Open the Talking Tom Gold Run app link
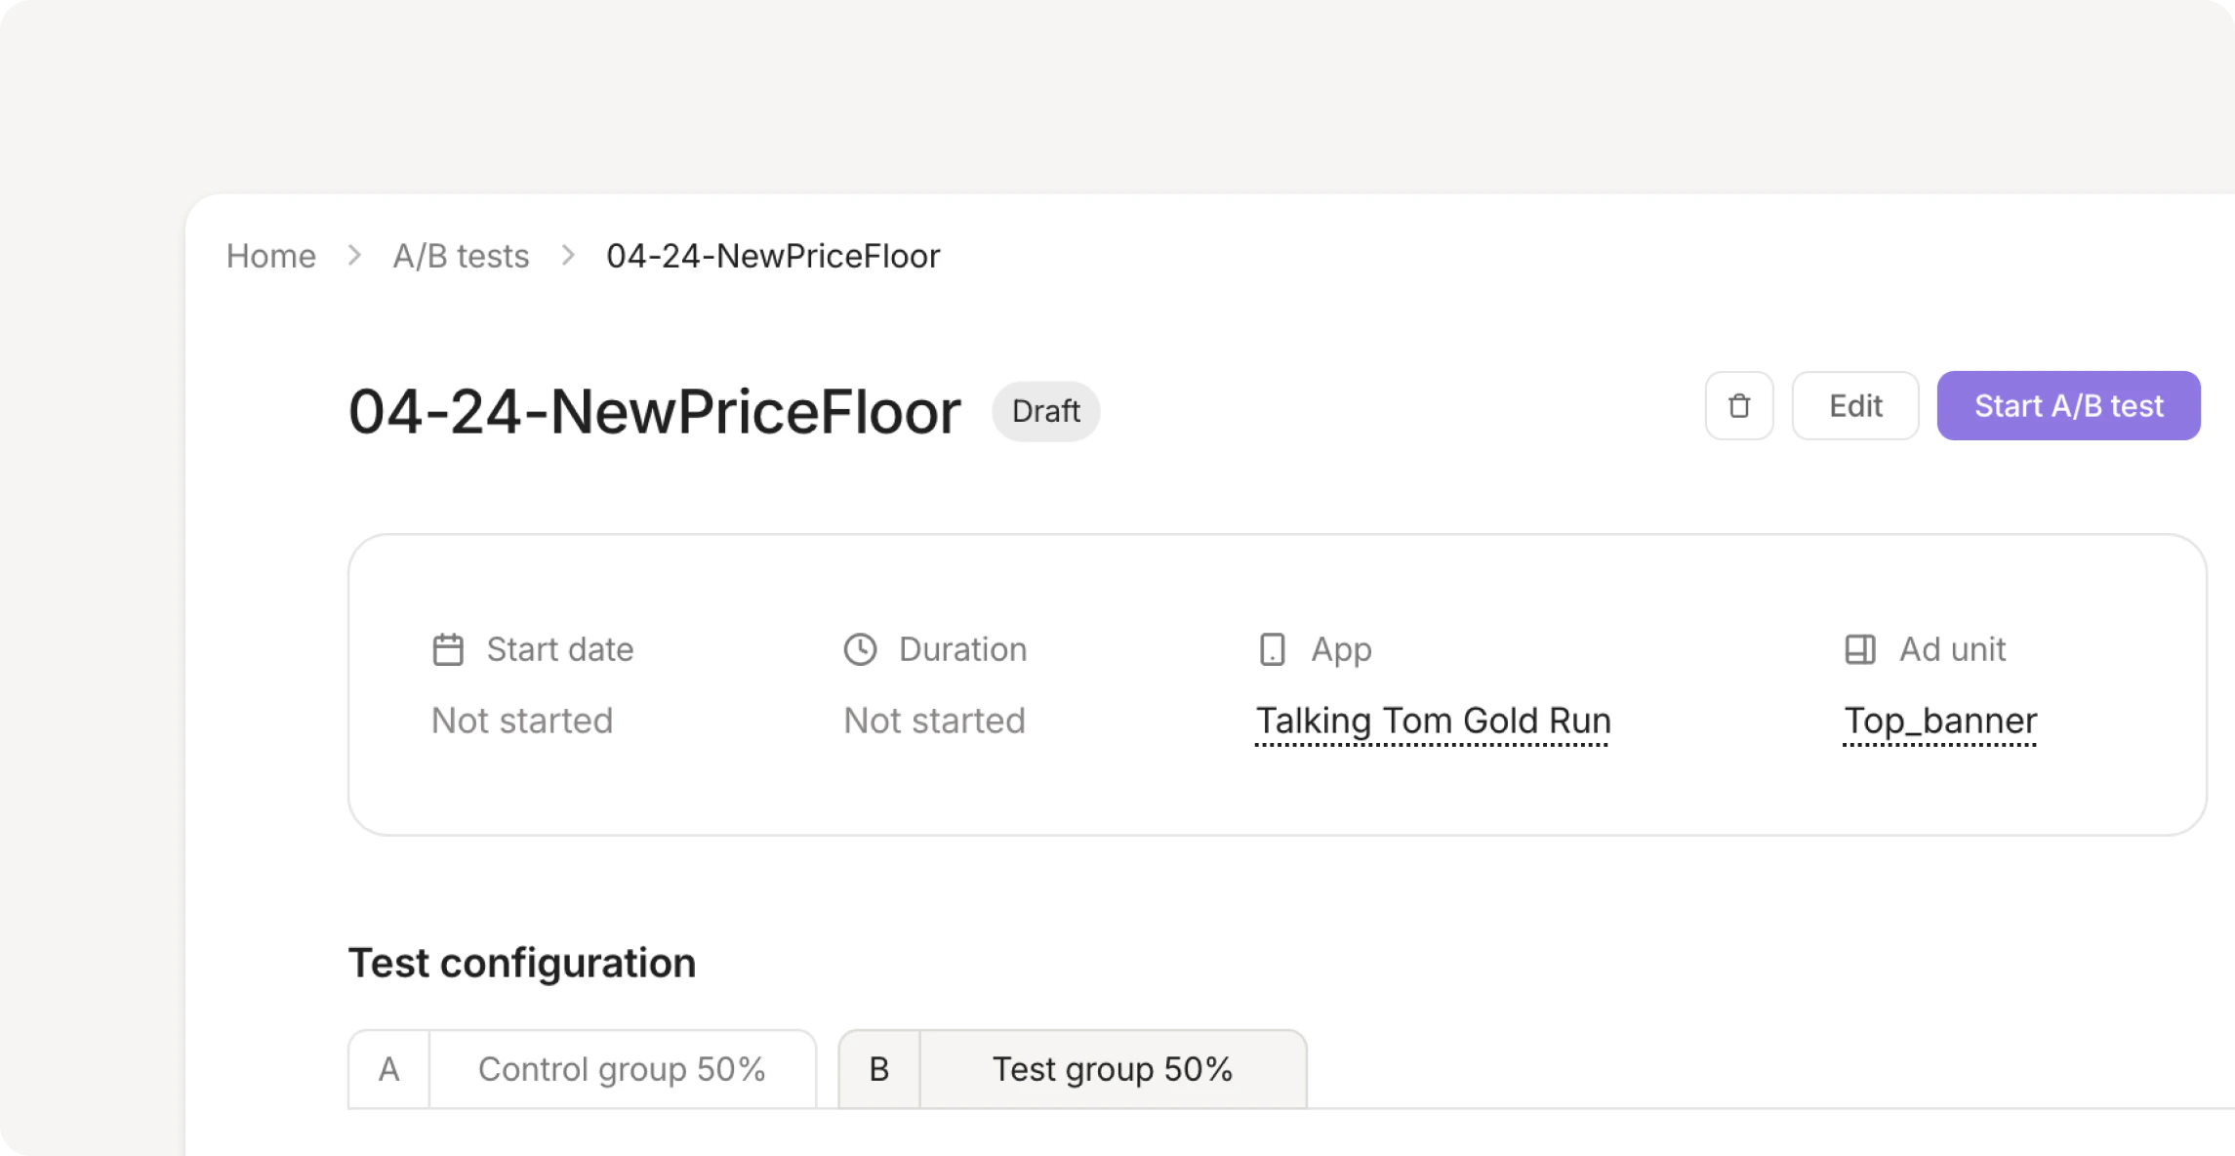 pos(1433,722)
